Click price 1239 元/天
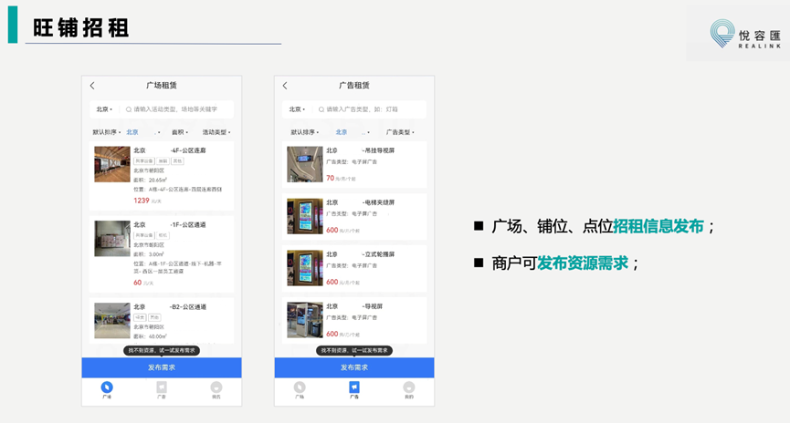790x423 pixels. point(147,201)
